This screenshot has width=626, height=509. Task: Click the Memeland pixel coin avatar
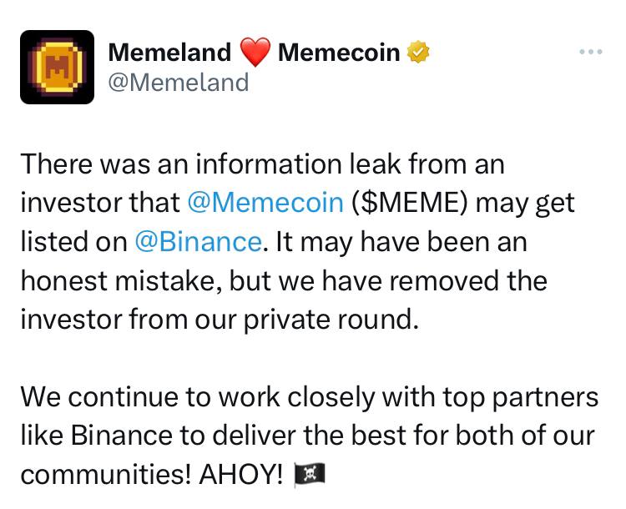[x=57, y=67]
